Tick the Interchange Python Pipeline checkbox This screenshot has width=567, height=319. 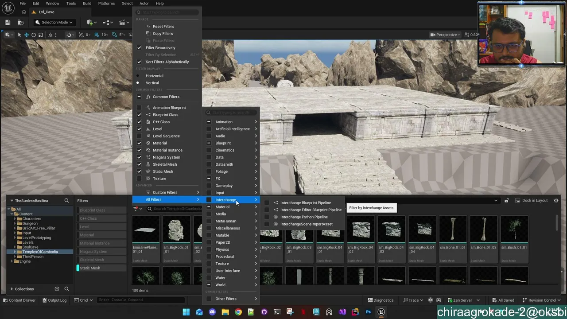coord(267,217)
